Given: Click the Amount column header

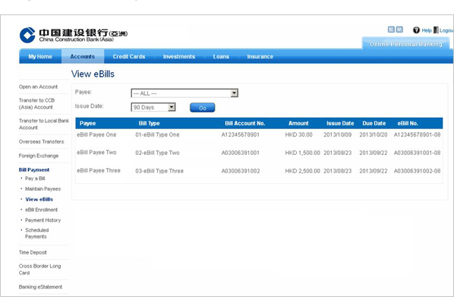Looking at the screenshot, I should (298, 124).
